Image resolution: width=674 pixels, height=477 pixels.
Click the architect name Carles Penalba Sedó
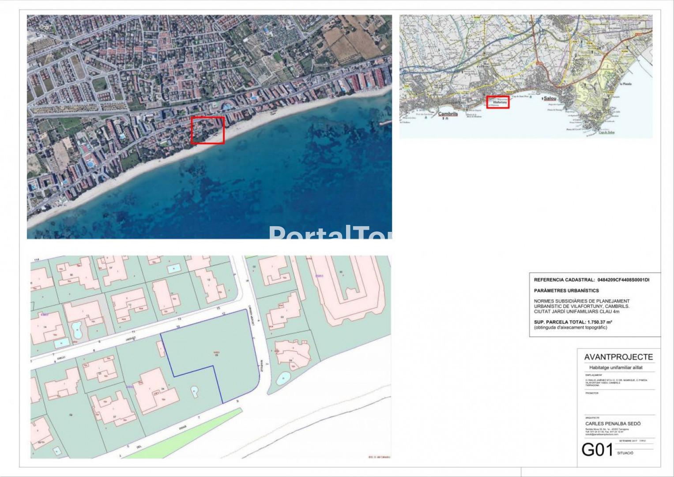[x=613, y=424]
